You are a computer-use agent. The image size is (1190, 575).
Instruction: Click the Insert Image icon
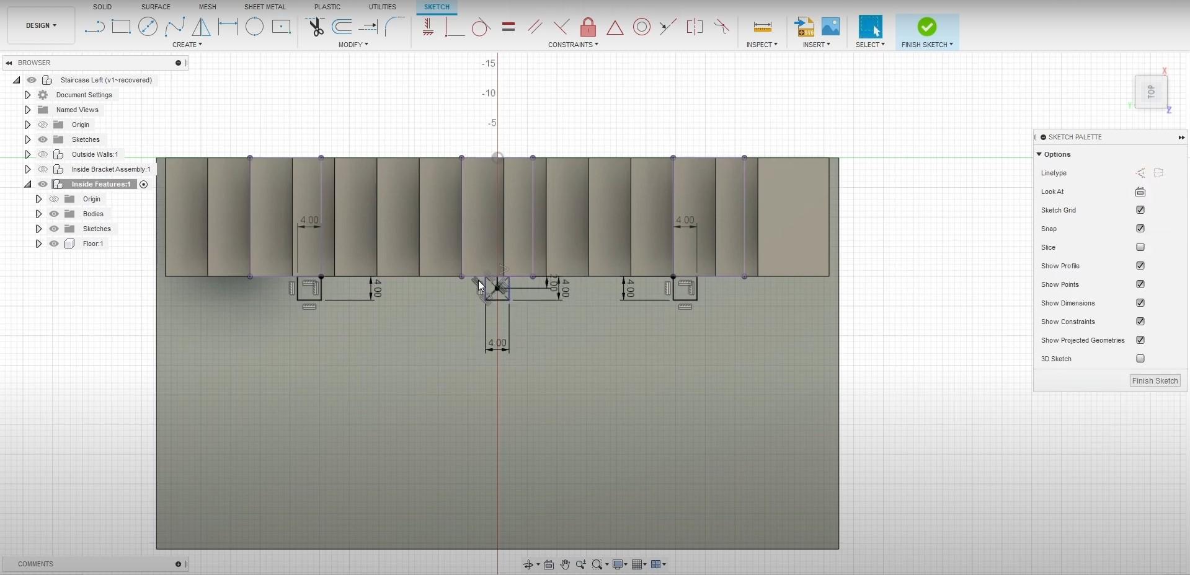(830, 27)
